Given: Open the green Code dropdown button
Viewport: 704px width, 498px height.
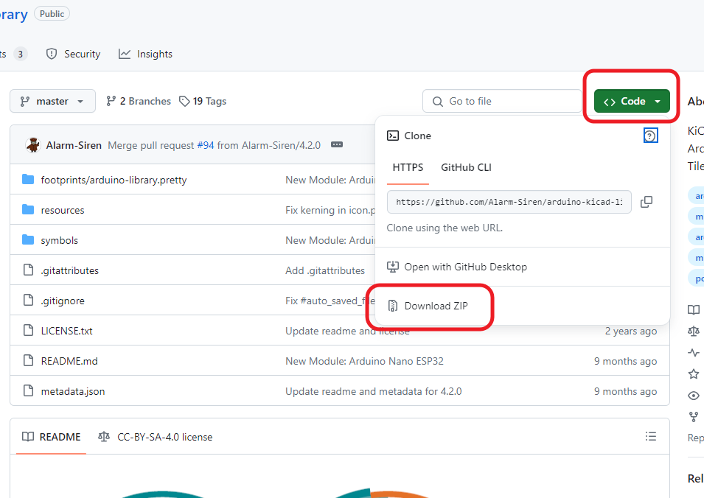Looking at the screenshot, I should click(x=631, y=102).
